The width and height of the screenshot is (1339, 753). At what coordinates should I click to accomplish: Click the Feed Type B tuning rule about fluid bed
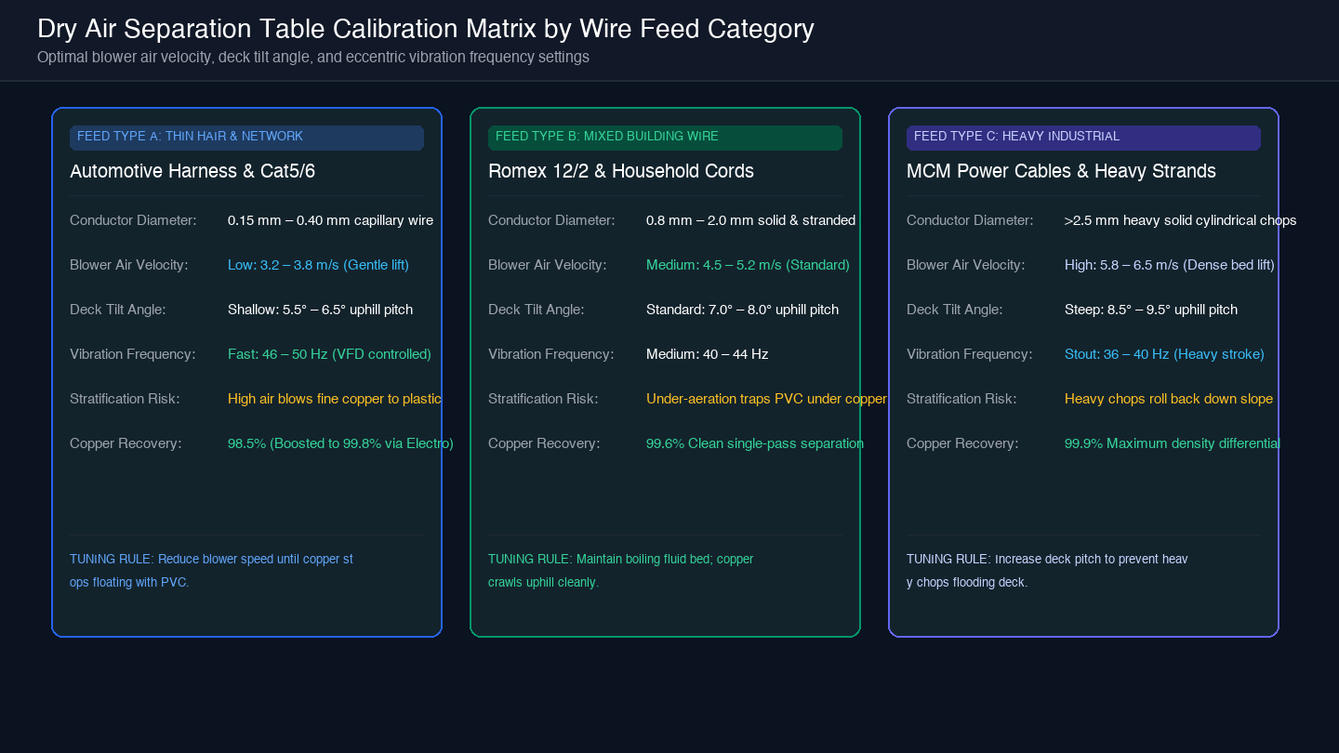(x=620, y=571)
